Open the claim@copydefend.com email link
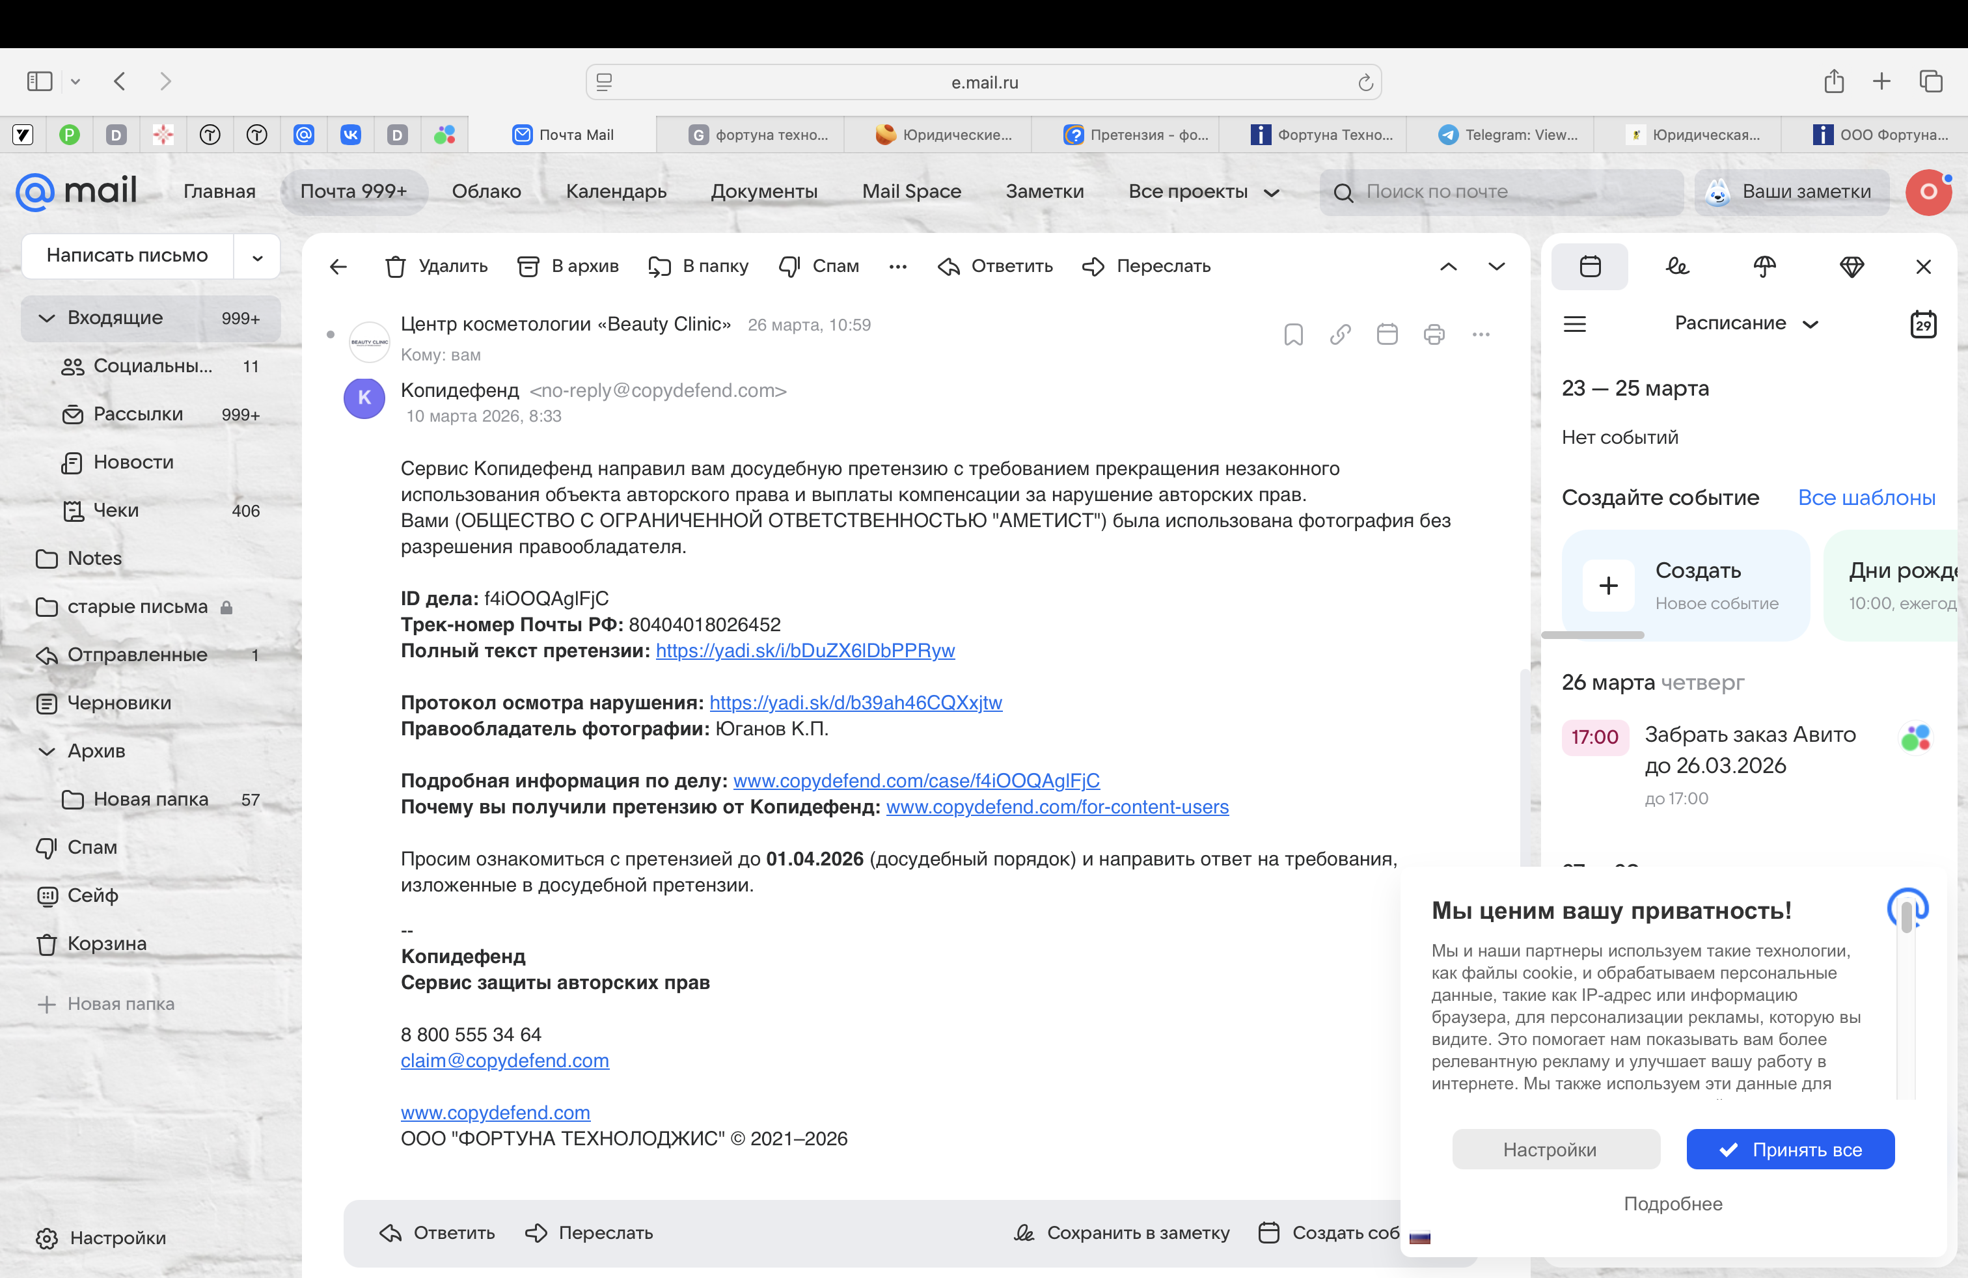Screen dimensions: 1968x1278 [x=505, y=1061]
